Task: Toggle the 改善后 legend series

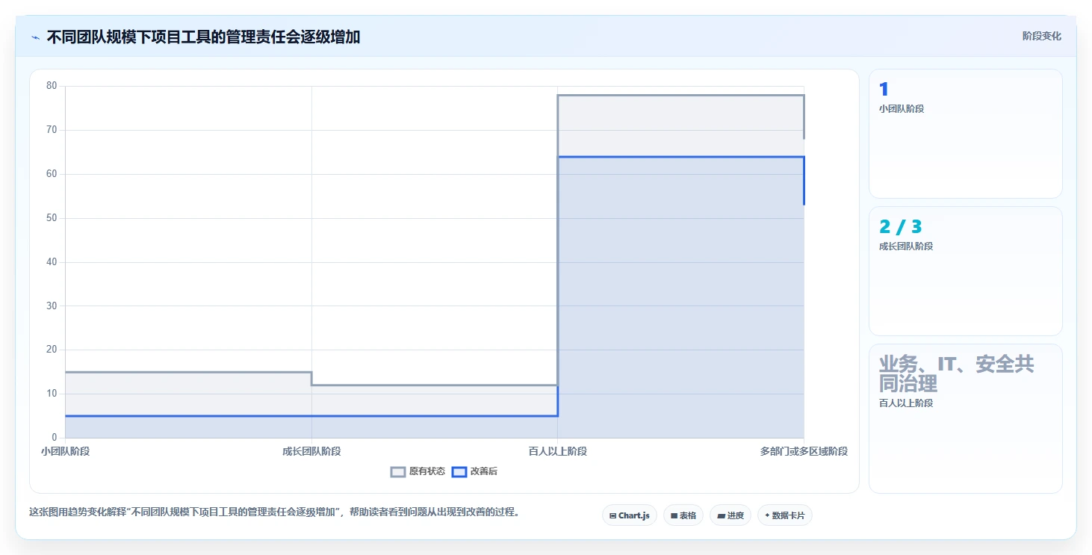Action: (x=475, y=471)
